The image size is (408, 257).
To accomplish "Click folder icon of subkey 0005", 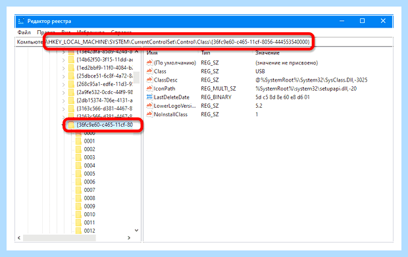I will 78,174.
